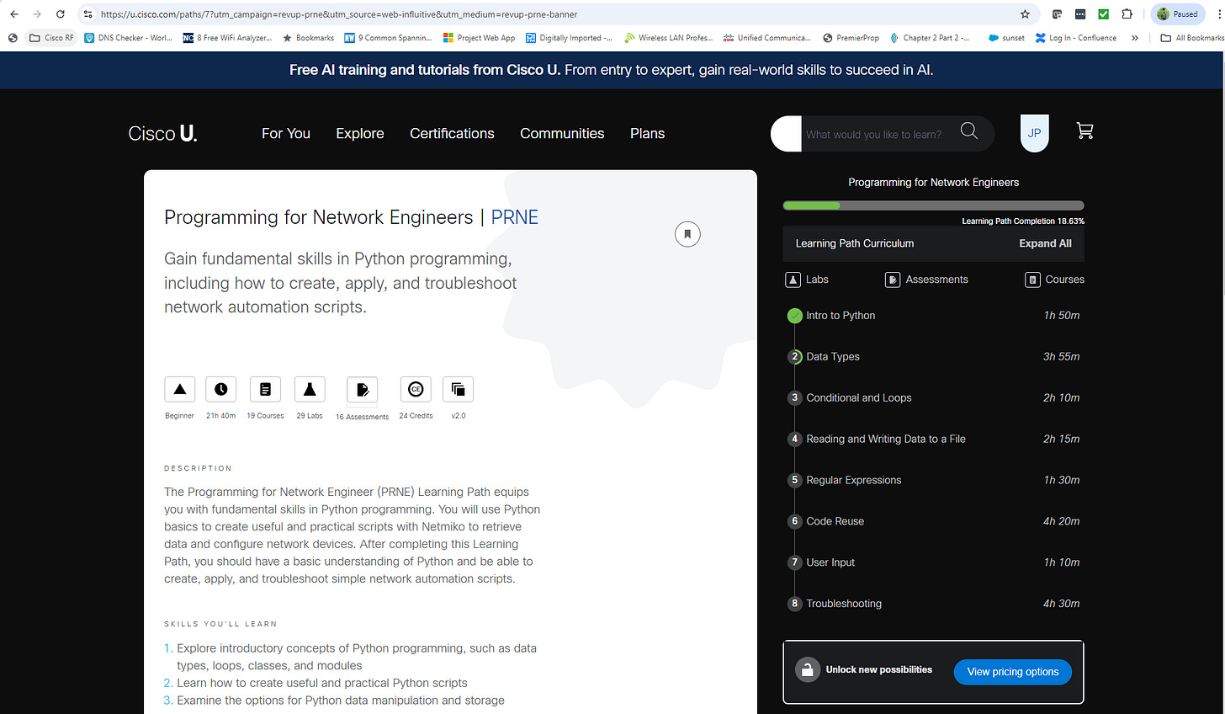Click the browser back arrow
Image resolution: width=1225 pixels, height=714 pixels.
click(x=14, y=14)
